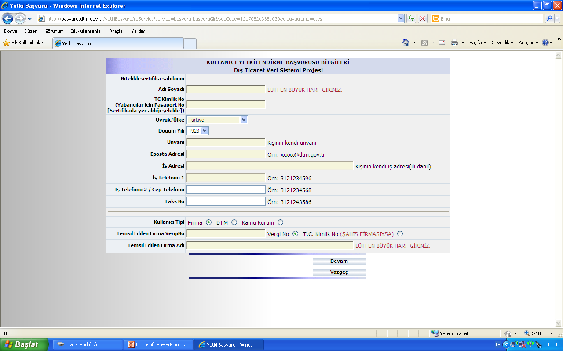Click the wireless network computer tray icon

514,344
